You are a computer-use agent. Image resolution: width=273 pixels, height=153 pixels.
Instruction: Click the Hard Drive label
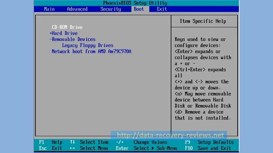coord(64,33)
